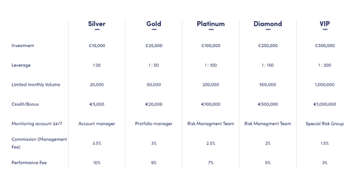Click the Monitoring account 24/7 label
Viewport: 358px width, 169px height.
37,124
